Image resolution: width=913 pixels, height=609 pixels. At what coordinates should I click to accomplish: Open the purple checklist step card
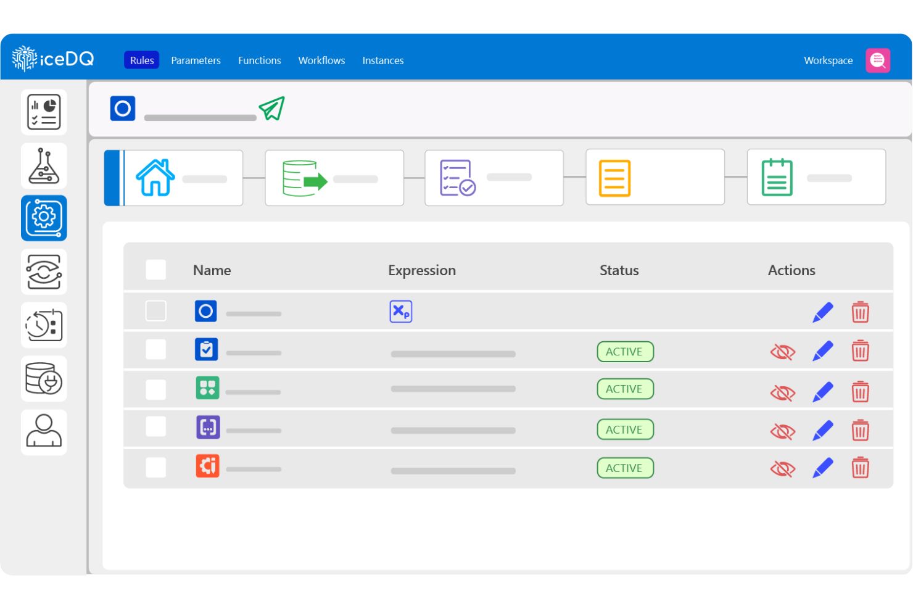(x=494, y=178)
